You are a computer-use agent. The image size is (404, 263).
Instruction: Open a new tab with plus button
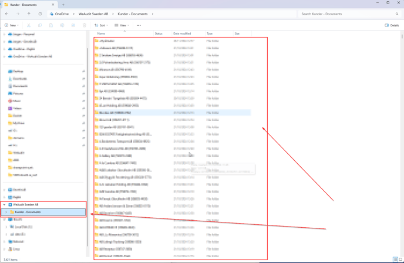(x=63, y=5)
